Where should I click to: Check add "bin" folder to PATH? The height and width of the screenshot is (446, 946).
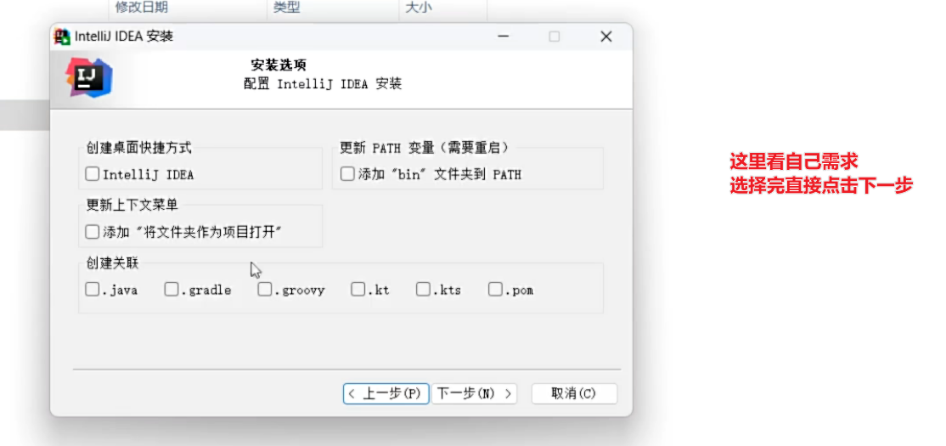(x=347, y=174)
